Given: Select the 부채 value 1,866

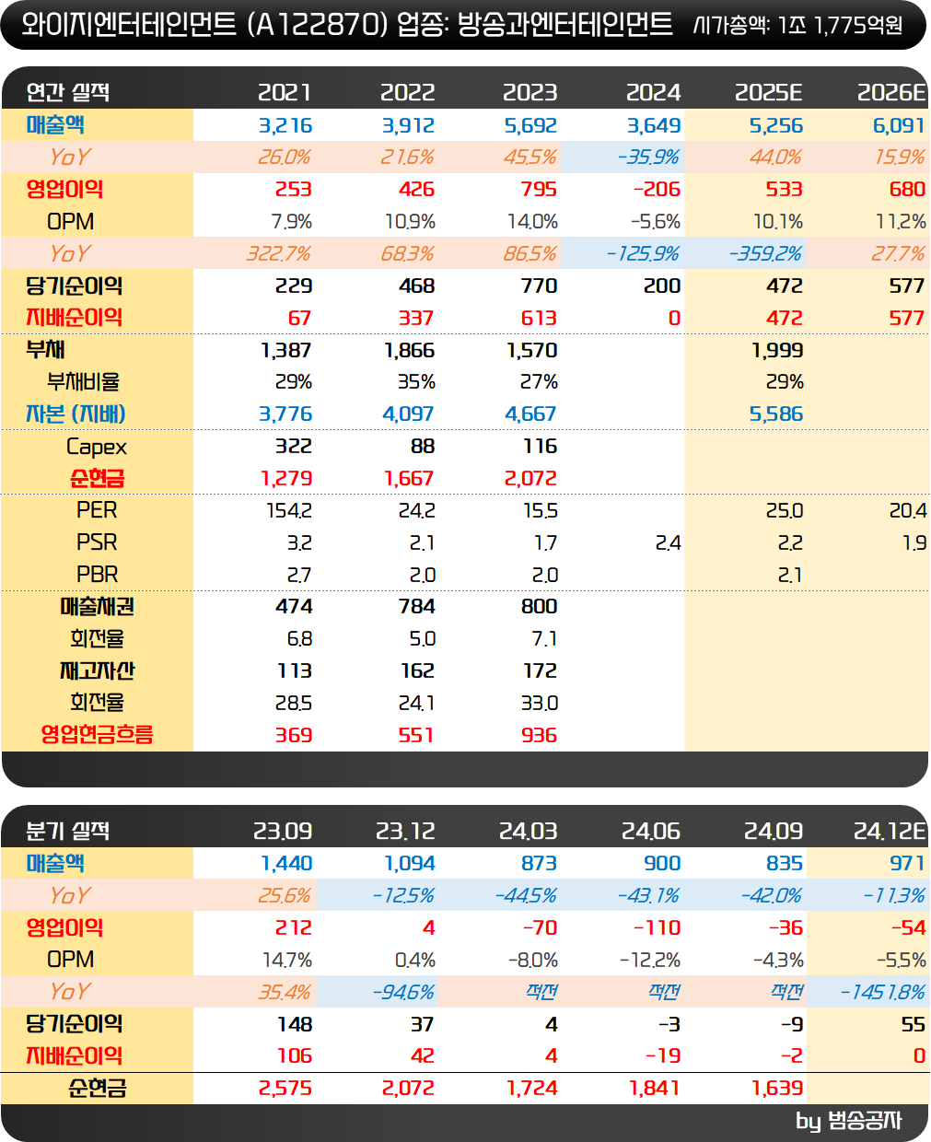Looking at the screenshot, I should pyautogui.click(x=409, y=350).
